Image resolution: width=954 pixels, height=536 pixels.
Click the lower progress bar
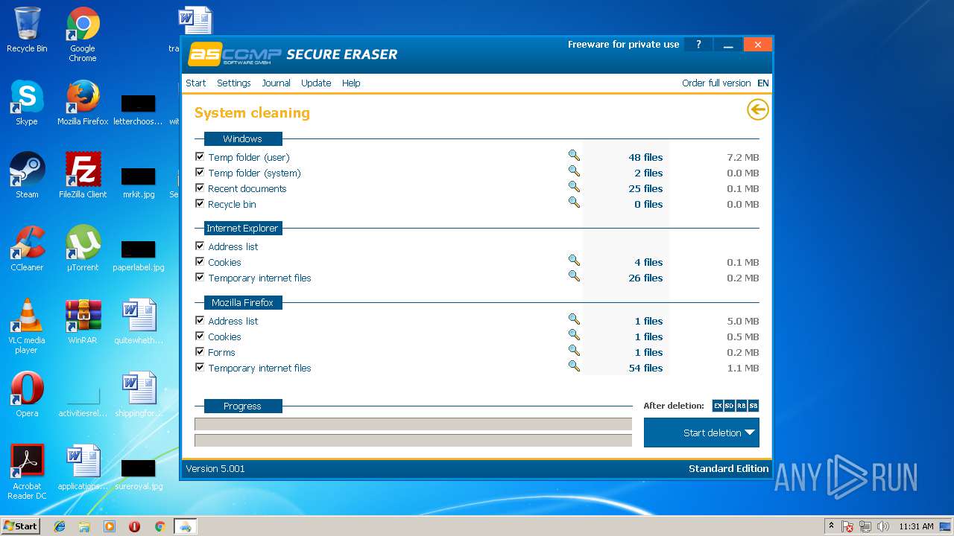pos(413,440)
